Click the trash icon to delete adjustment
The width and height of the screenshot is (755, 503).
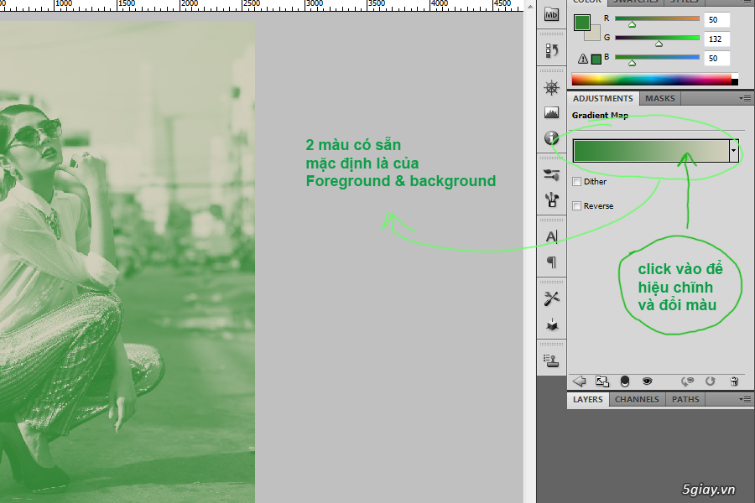pyautogui.click(x=733, y=381)
